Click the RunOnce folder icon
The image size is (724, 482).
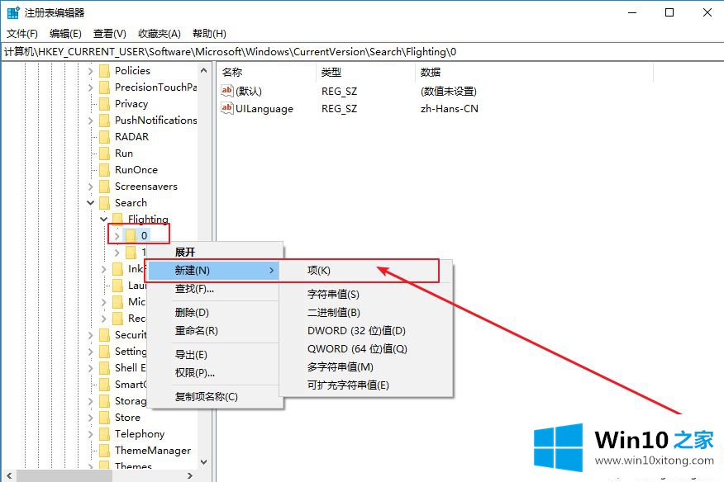tap(104, 170)
